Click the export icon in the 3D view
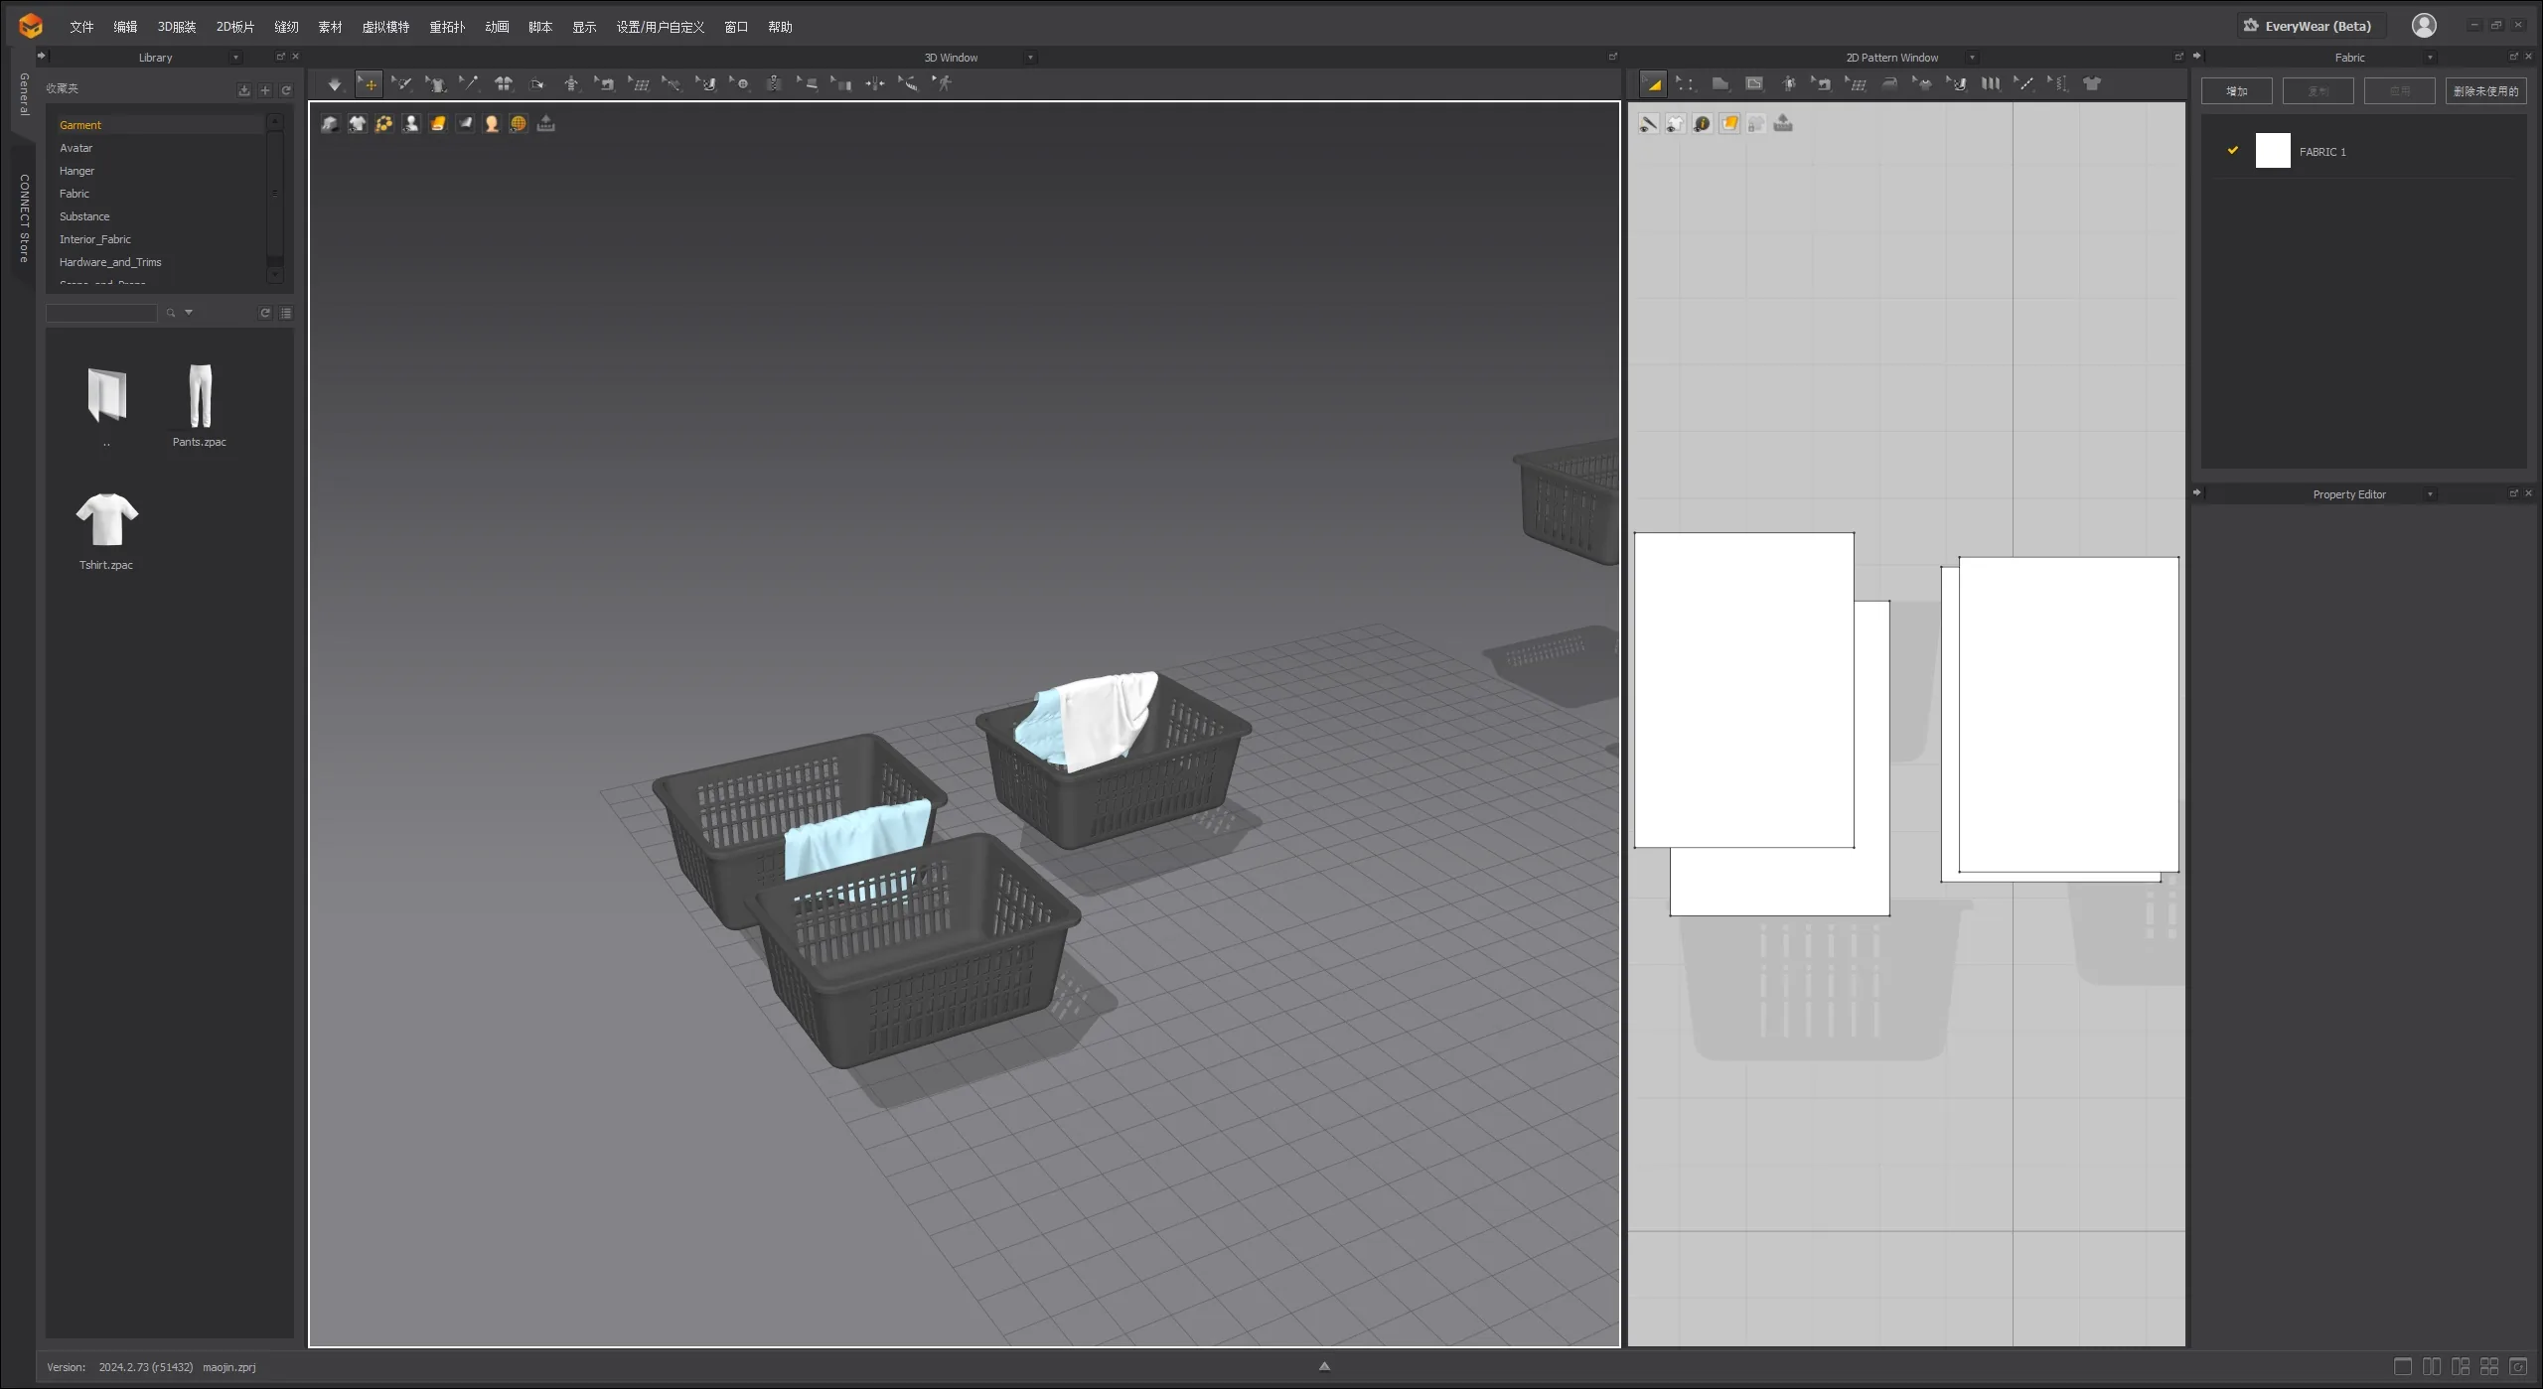The image size is (2543, 1389). pos(545,123)
